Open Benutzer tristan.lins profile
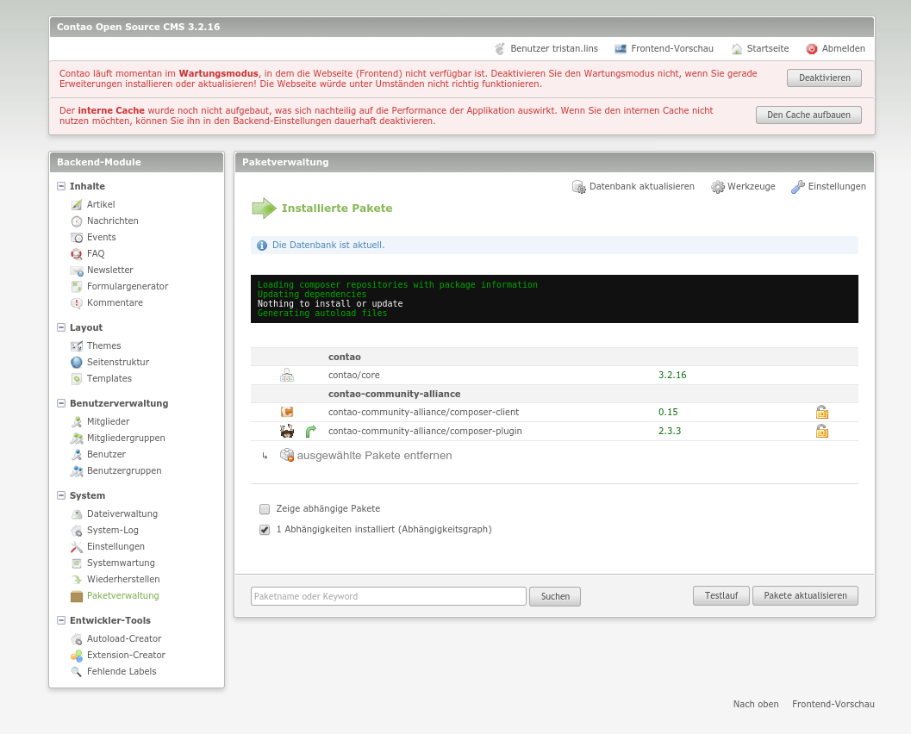911x734 pixels. (546, 49)
